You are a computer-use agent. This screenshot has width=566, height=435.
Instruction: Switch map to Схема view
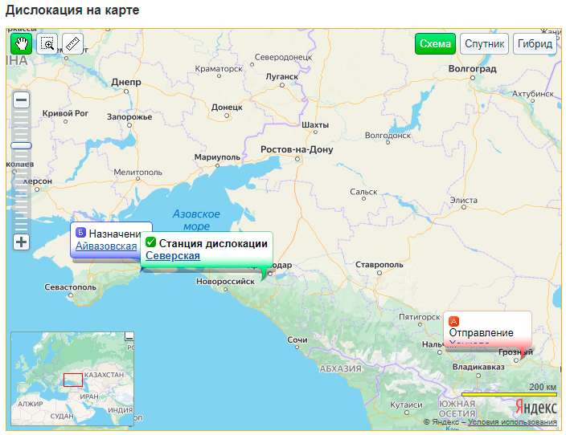tap(435, 43)
